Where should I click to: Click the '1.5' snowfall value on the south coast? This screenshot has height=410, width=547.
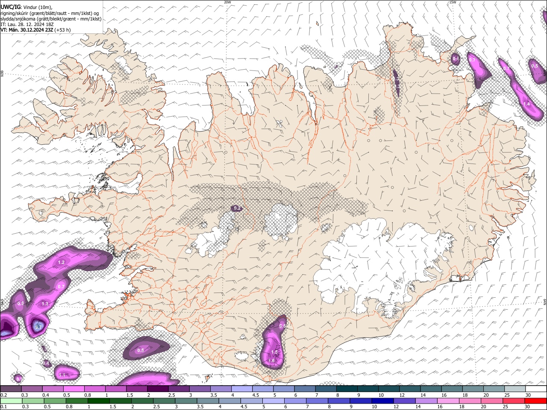(275, 352)
